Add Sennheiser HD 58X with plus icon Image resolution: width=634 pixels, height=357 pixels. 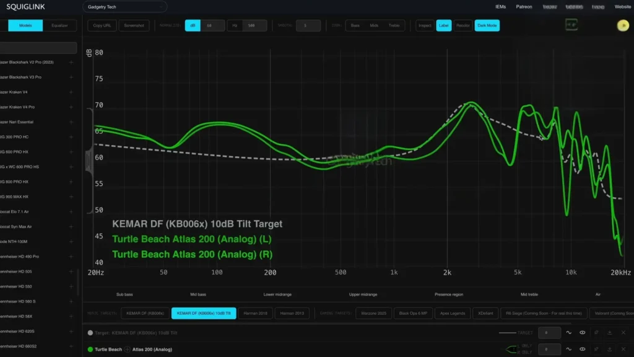click(71, 317)
